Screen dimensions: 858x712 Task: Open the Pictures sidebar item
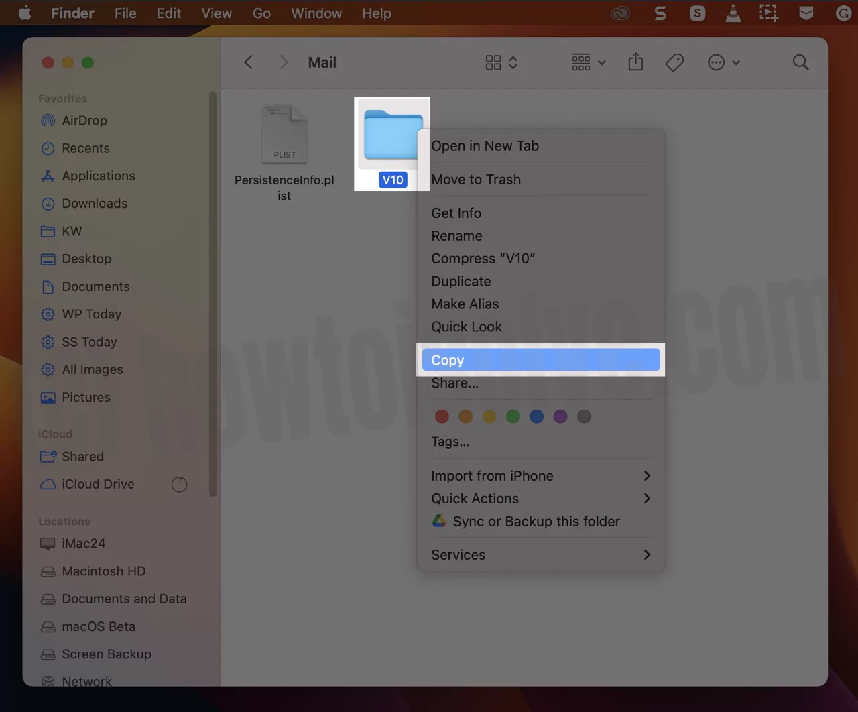(86, 397)
